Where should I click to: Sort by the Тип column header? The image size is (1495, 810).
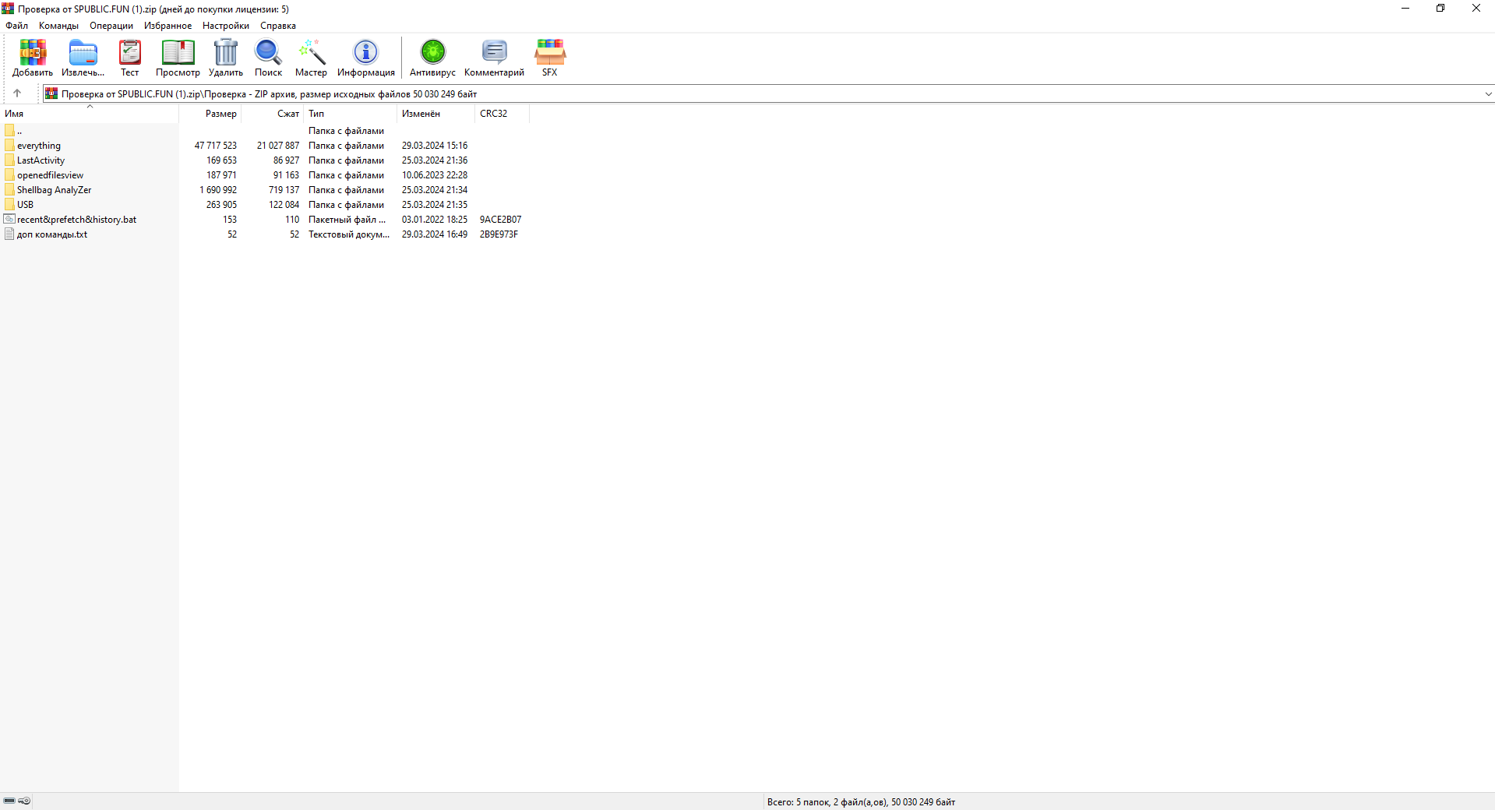351,114
